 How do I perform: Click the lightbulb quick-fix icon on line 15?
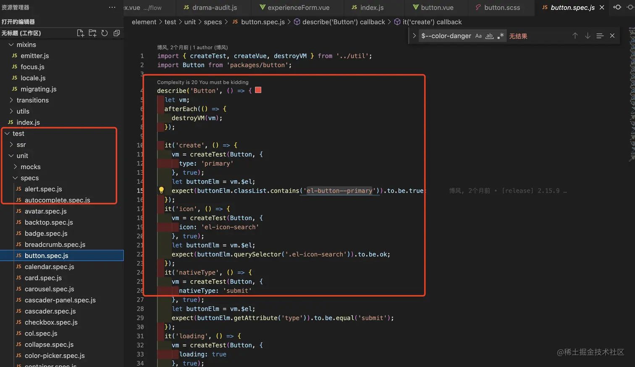click(x=161, y=191)
